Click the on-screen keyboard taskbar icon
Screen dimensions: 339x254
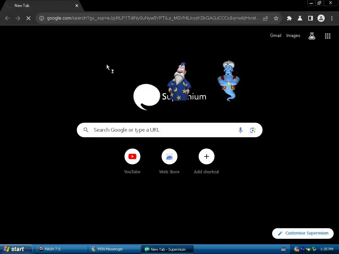[x=283, y=249]
